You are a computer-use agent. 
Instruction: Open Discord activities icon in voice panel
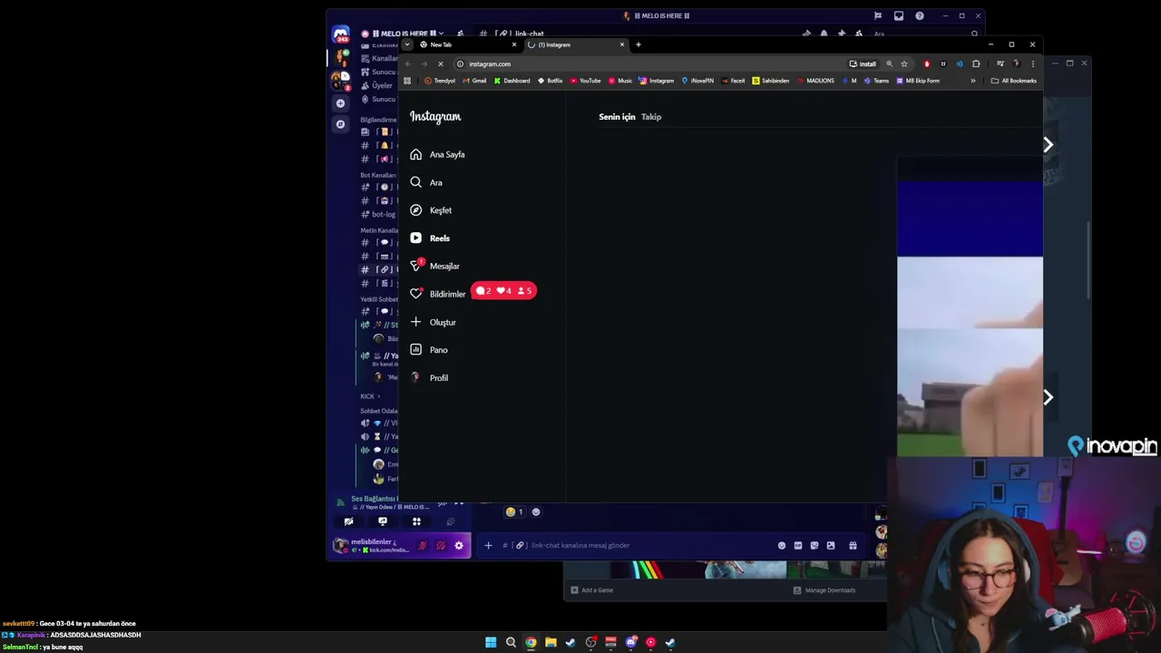pos(416,521)
